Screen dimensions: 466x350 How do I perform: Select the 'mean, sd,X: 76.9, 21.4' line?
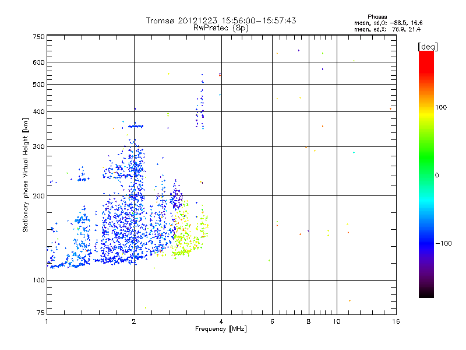[x=387, y=29]
